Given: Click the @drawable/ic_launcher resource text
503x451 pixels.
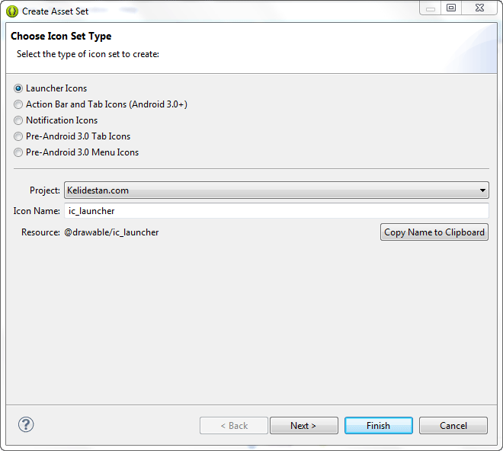Looking at the screenshot, I should [111, 232].
